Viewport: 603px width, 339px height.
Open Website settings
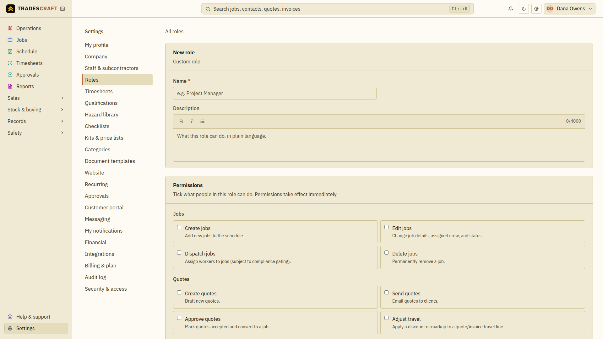coord(117,173)
